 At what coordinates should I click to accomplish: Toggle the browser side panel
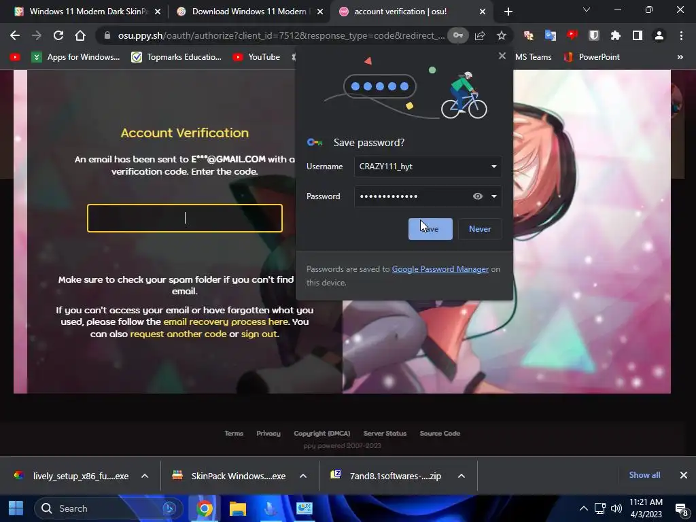(x=638, y=35)
